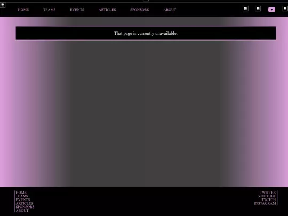Visit the footer TWITTER link

click(268, 193)
